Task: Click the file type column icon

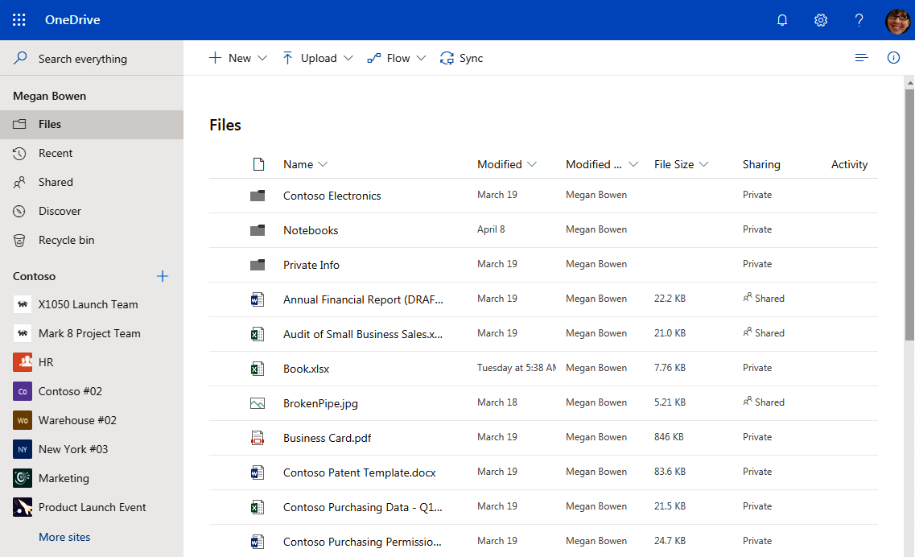Action: 258,164
